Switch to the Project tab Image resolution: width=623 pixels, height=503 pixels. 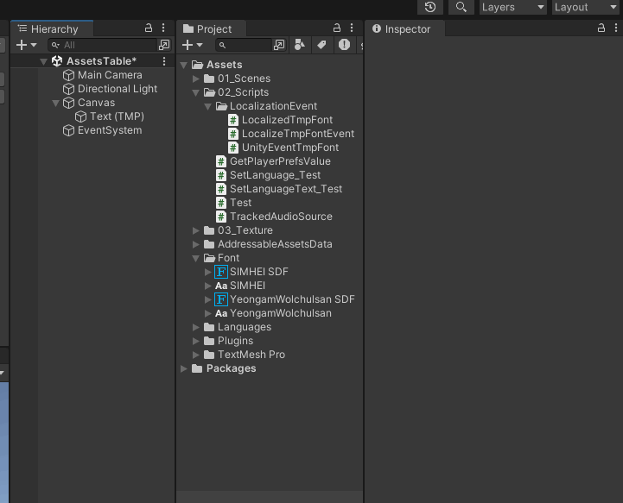[x=212, y=29]
